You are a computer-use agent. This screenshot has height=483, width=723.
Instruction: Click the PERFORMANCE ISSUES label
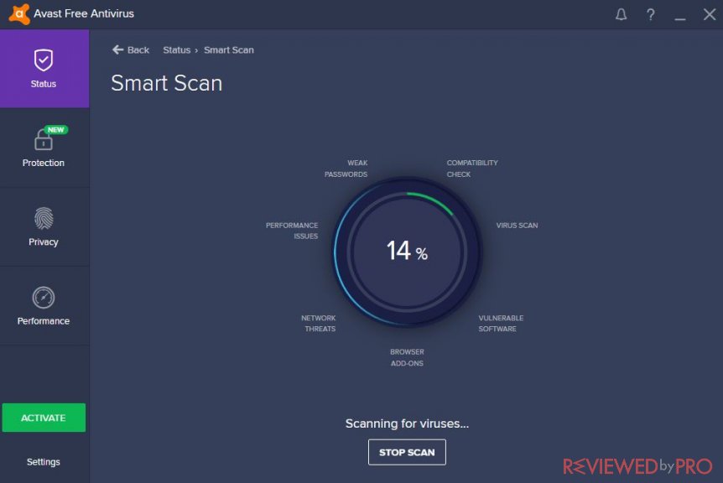(292, 231)
